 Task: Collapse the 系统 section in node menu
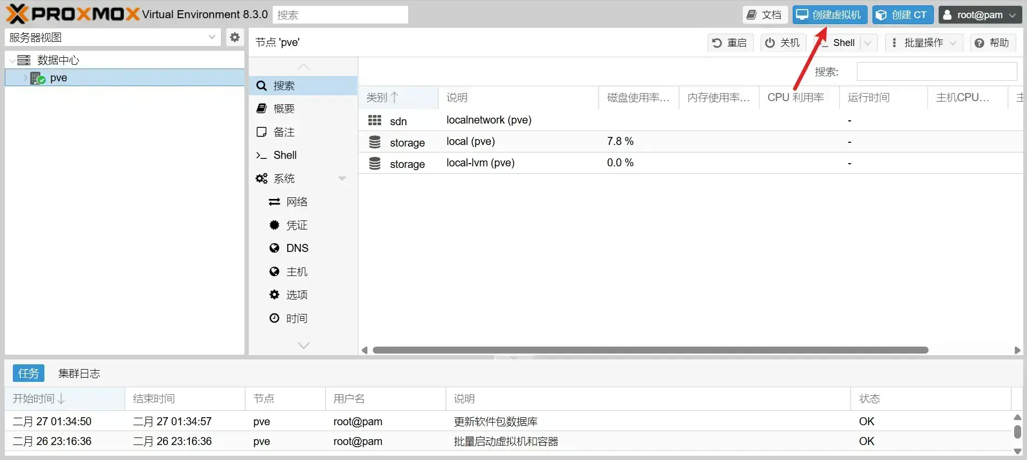click(x=342, y=179)
